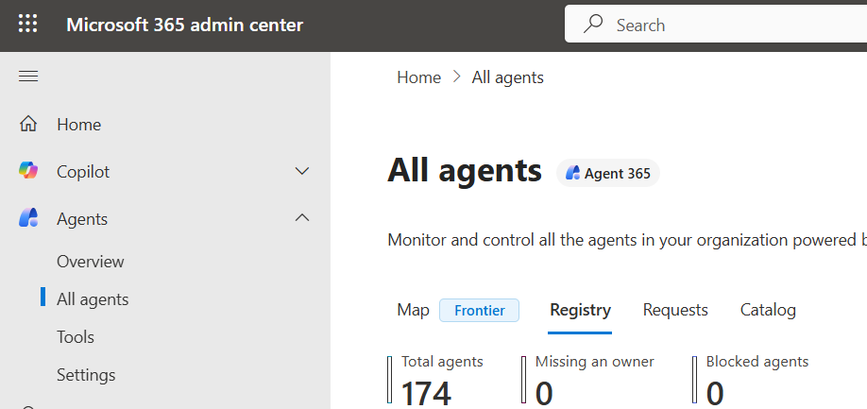This screenshot has width=867, height=409.
Task: Switch to the Map tab
Action: pyautogui.click(x=413, y=310)
